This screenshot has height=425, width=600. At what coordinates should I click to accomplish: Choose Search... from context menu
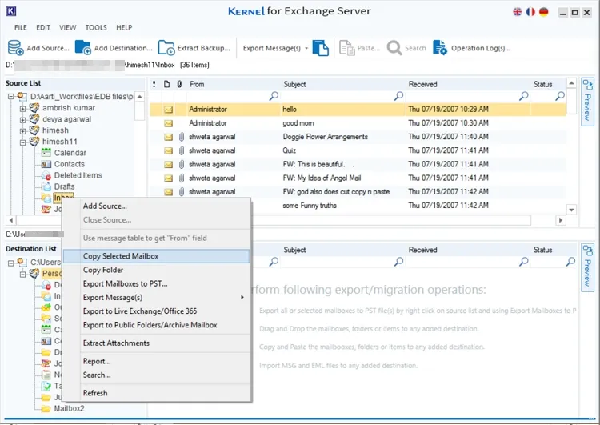click(157, 375)
